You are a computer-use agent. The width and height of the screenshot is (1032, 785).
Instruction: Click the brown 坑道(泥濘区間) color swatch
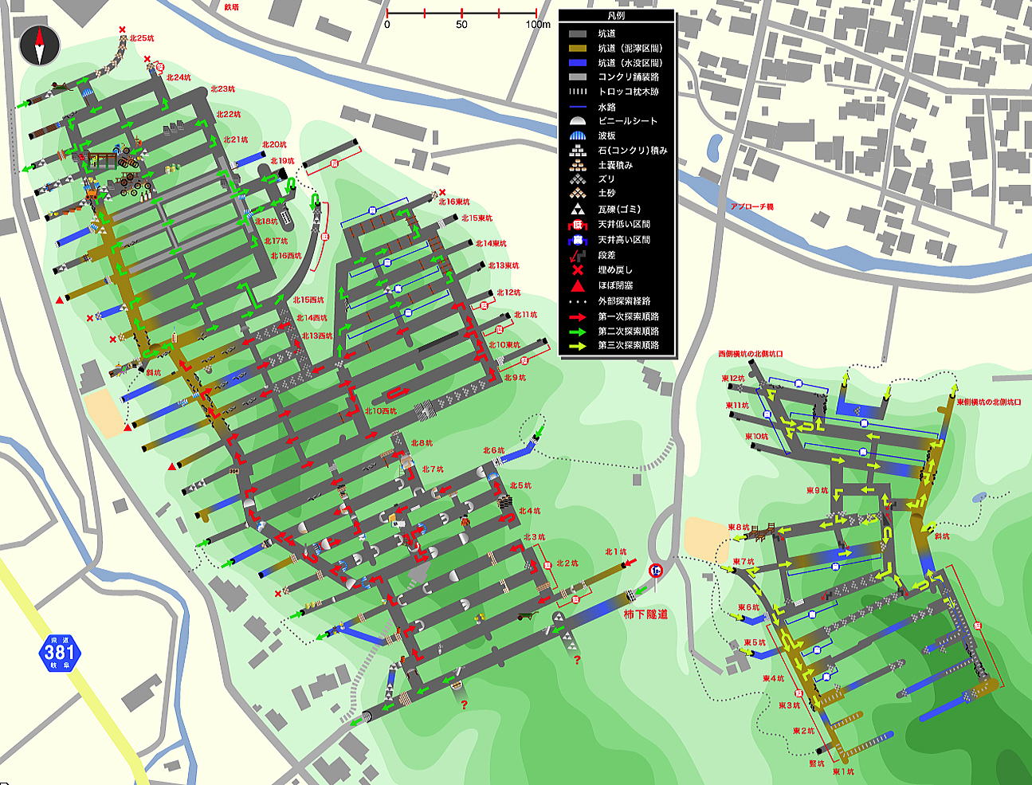578,49
